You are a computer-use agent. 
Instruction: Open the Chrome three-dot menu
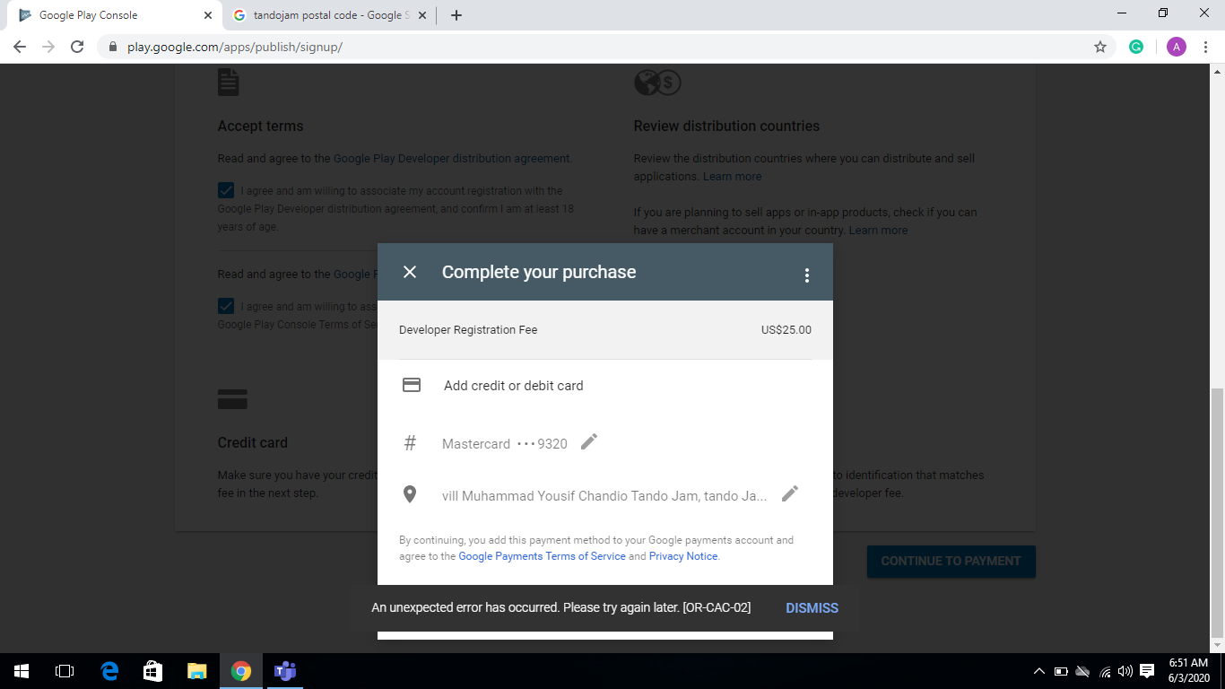pyautogui.click(x=1204, y=47)
